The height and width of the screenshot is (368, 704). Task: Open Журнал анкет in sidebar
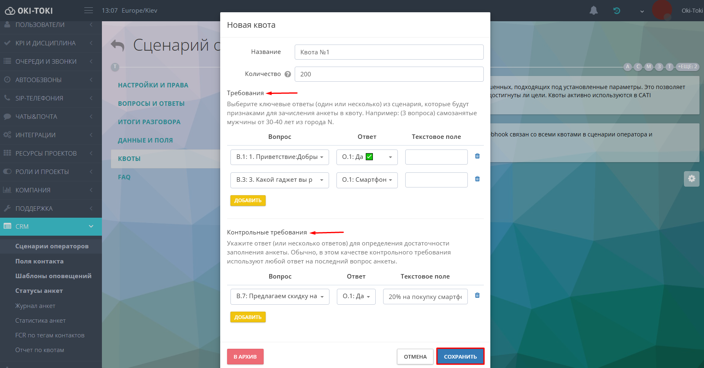[x=35, y=306]
